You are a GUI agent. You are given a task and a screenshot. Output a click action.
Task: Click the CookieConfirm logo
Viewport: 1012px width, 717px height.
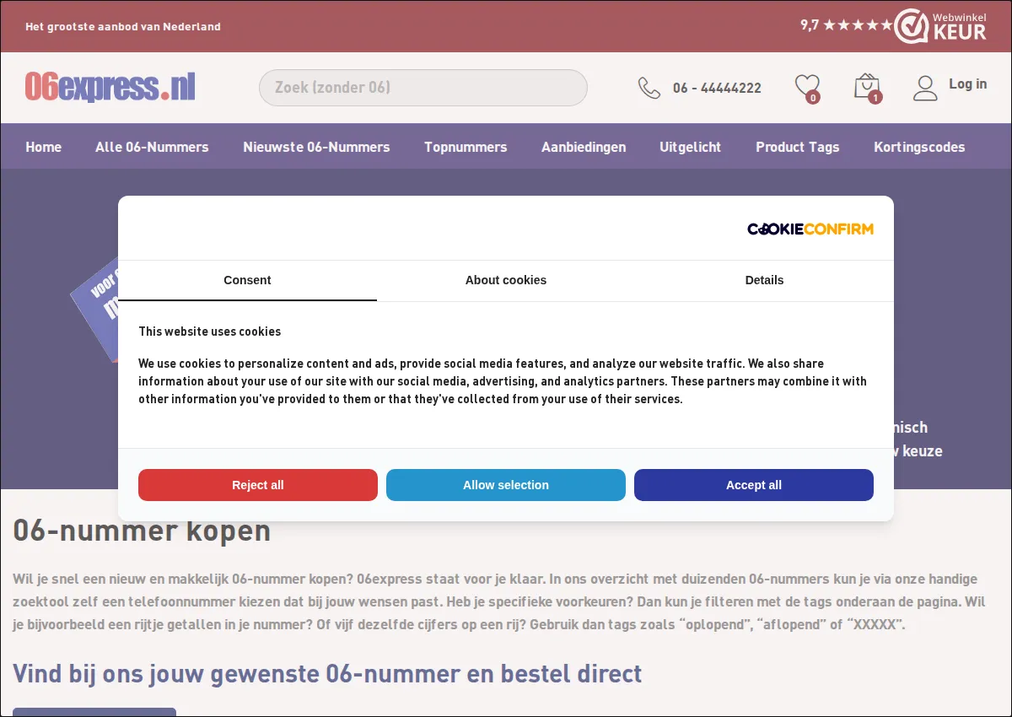pyautogui.click(x=810, y=229)
